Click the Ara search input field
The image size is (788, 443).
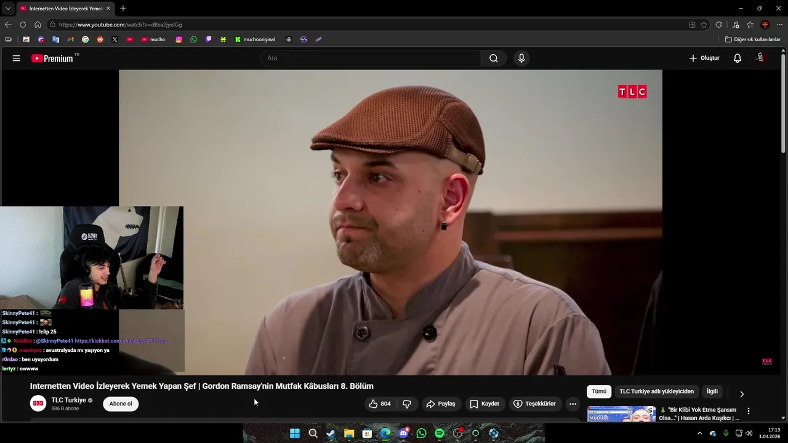[x=371, y=58]
